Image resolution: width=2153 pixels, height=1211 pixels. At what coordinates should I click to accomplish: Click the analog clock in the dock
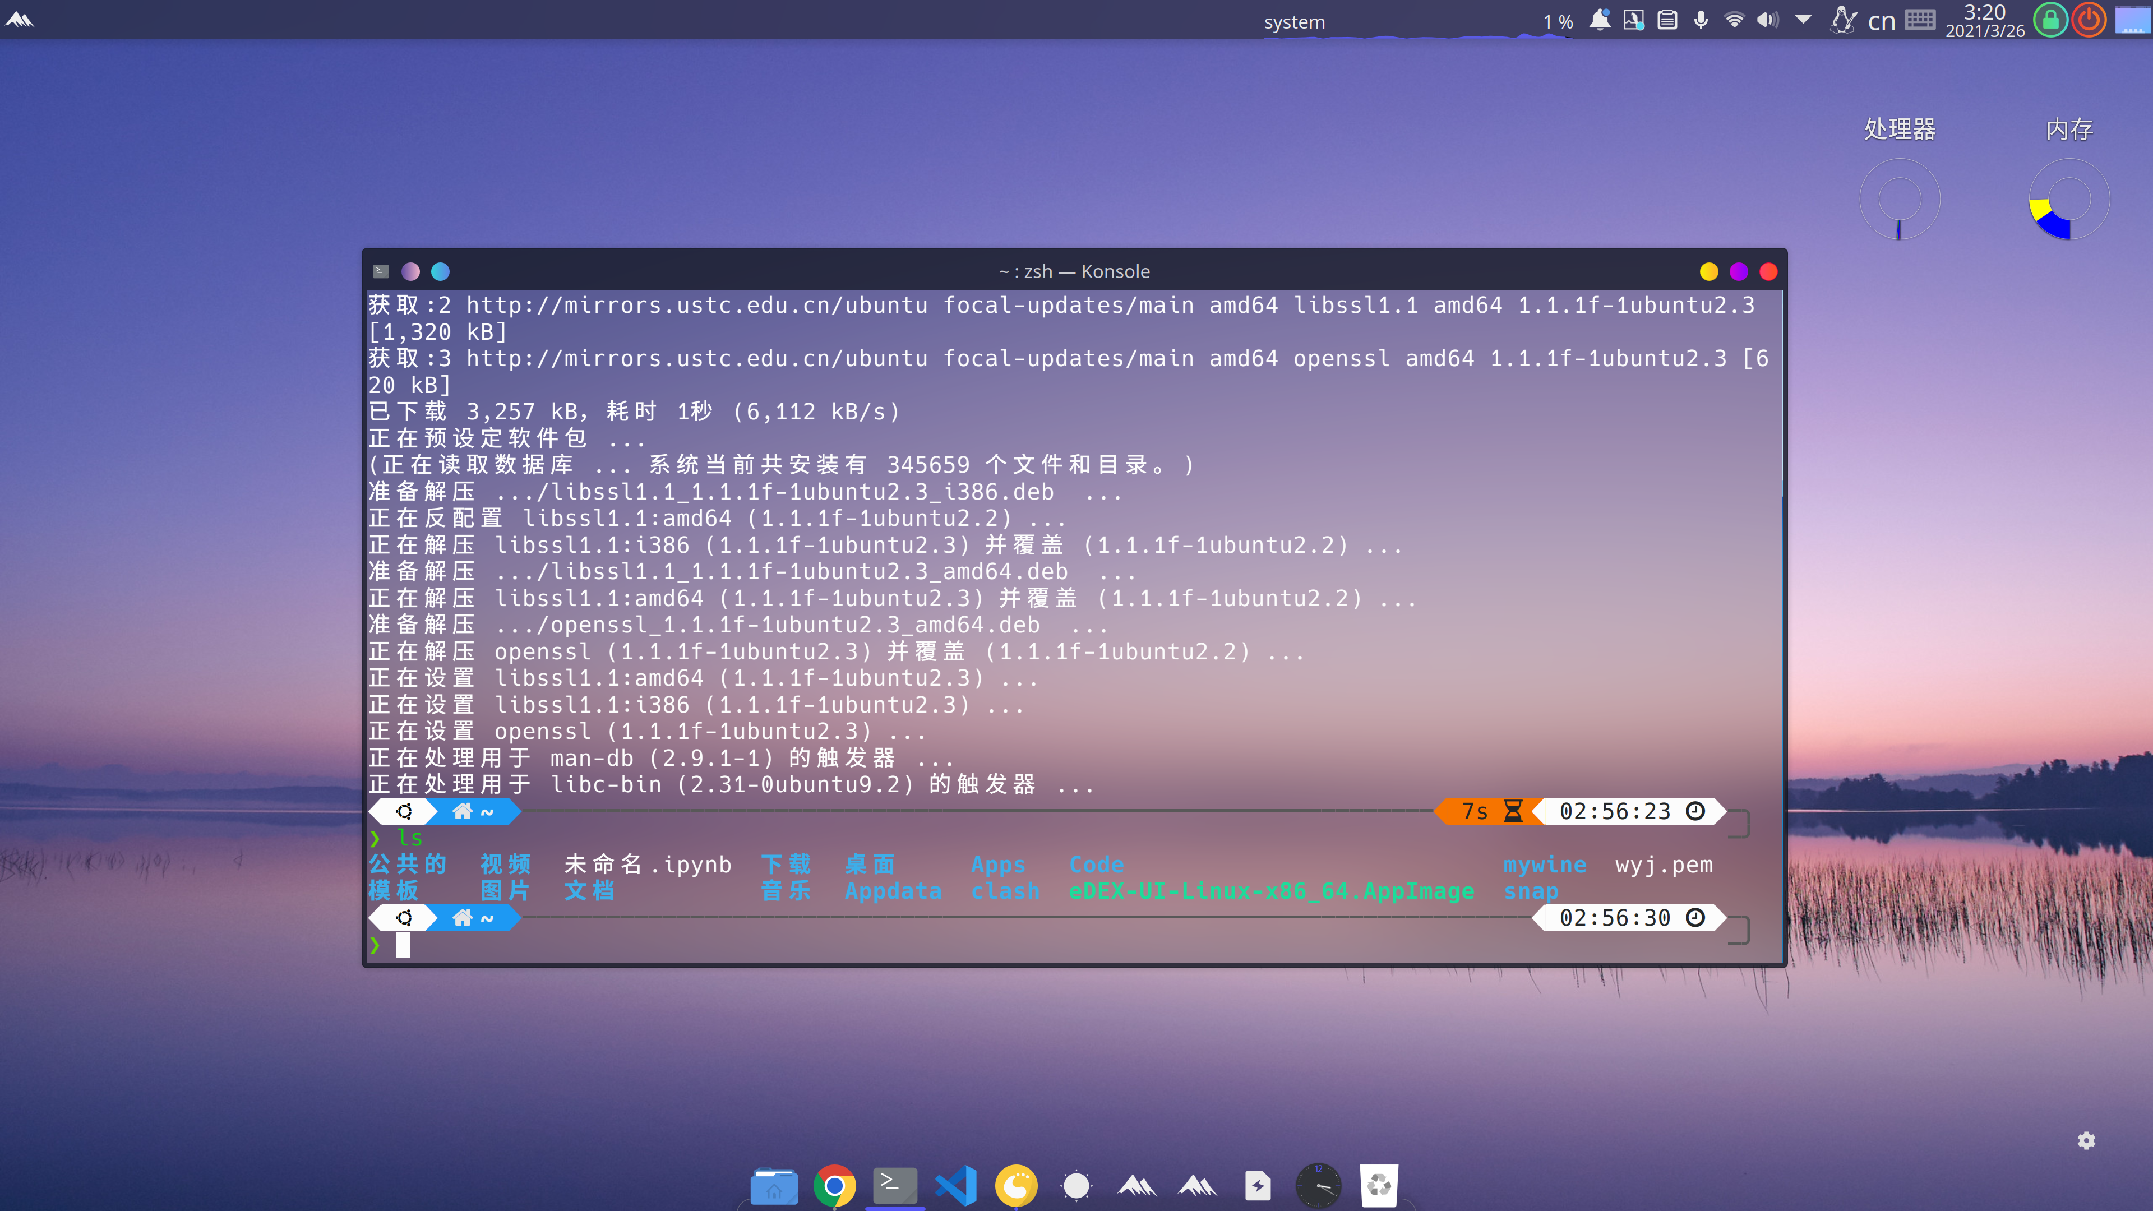1319,1185
